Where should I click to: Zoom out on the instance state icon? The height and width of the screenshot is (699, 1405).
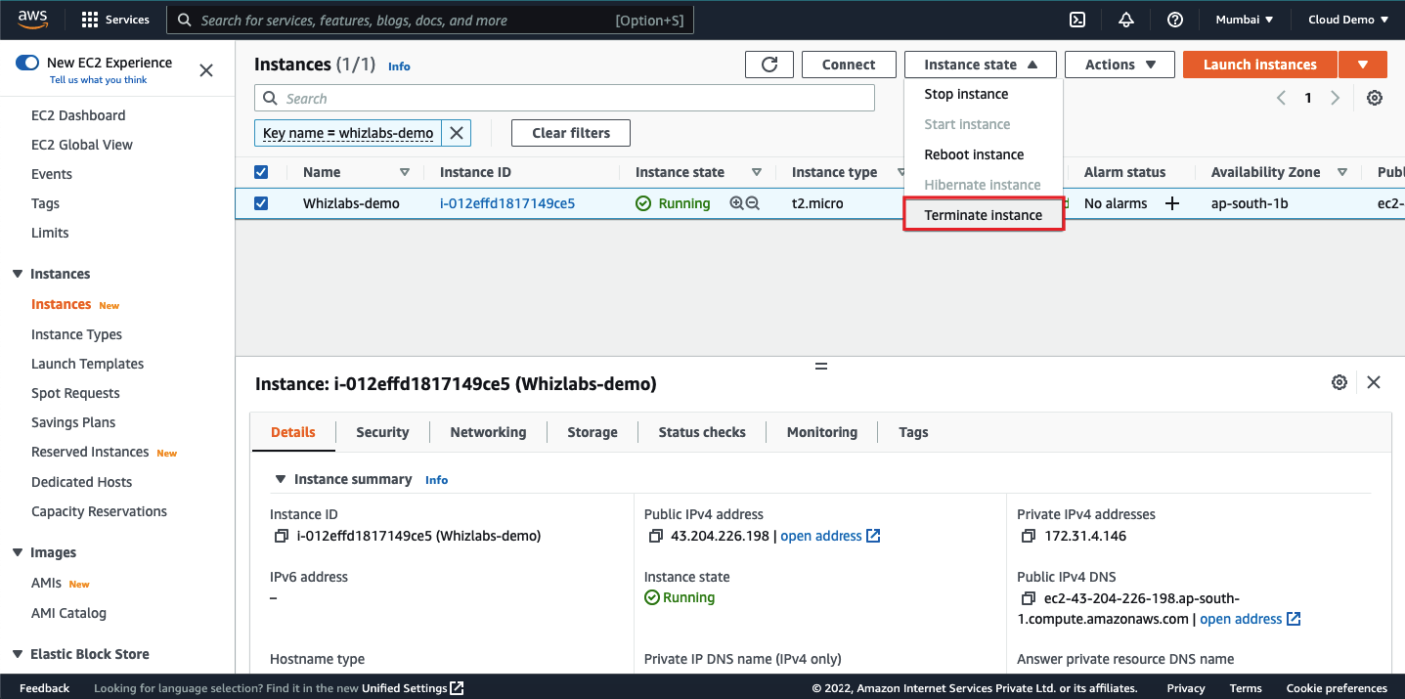coord(753,203)
